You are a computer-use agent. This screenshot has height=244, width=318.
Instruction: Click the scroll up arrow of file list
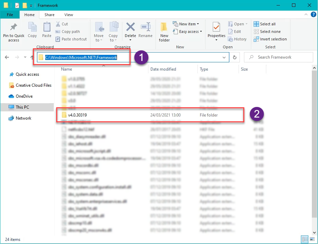coord(314,68)
